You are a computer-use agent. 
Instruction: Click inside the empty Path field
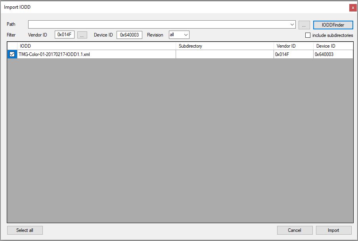tap(159, 25)
